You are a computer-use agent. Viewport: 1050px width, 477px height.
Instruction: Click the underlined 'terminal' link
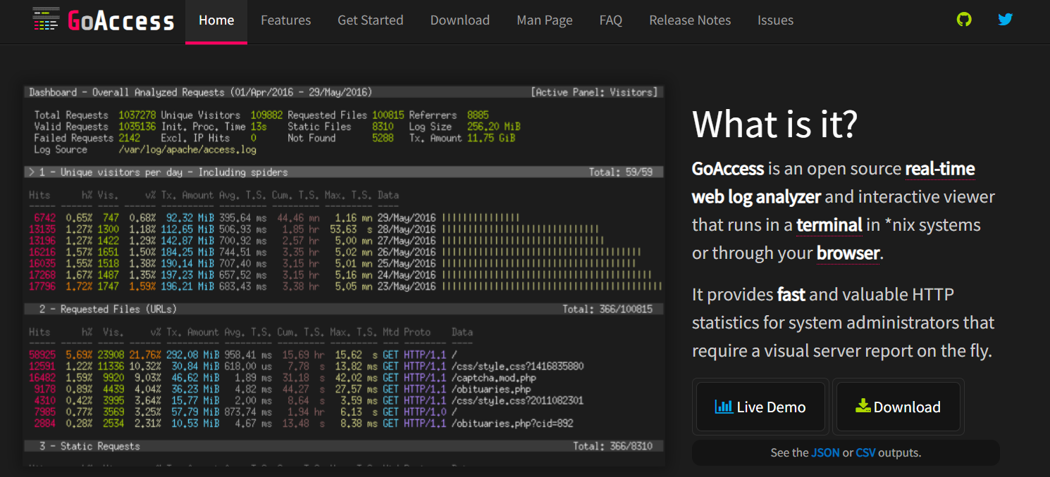(x=829, y=225)
